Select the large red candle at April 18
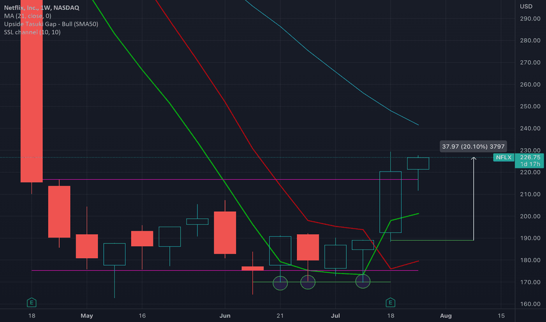Image resolution: width=546 pixels, height=322 pixels. point(32,91)
